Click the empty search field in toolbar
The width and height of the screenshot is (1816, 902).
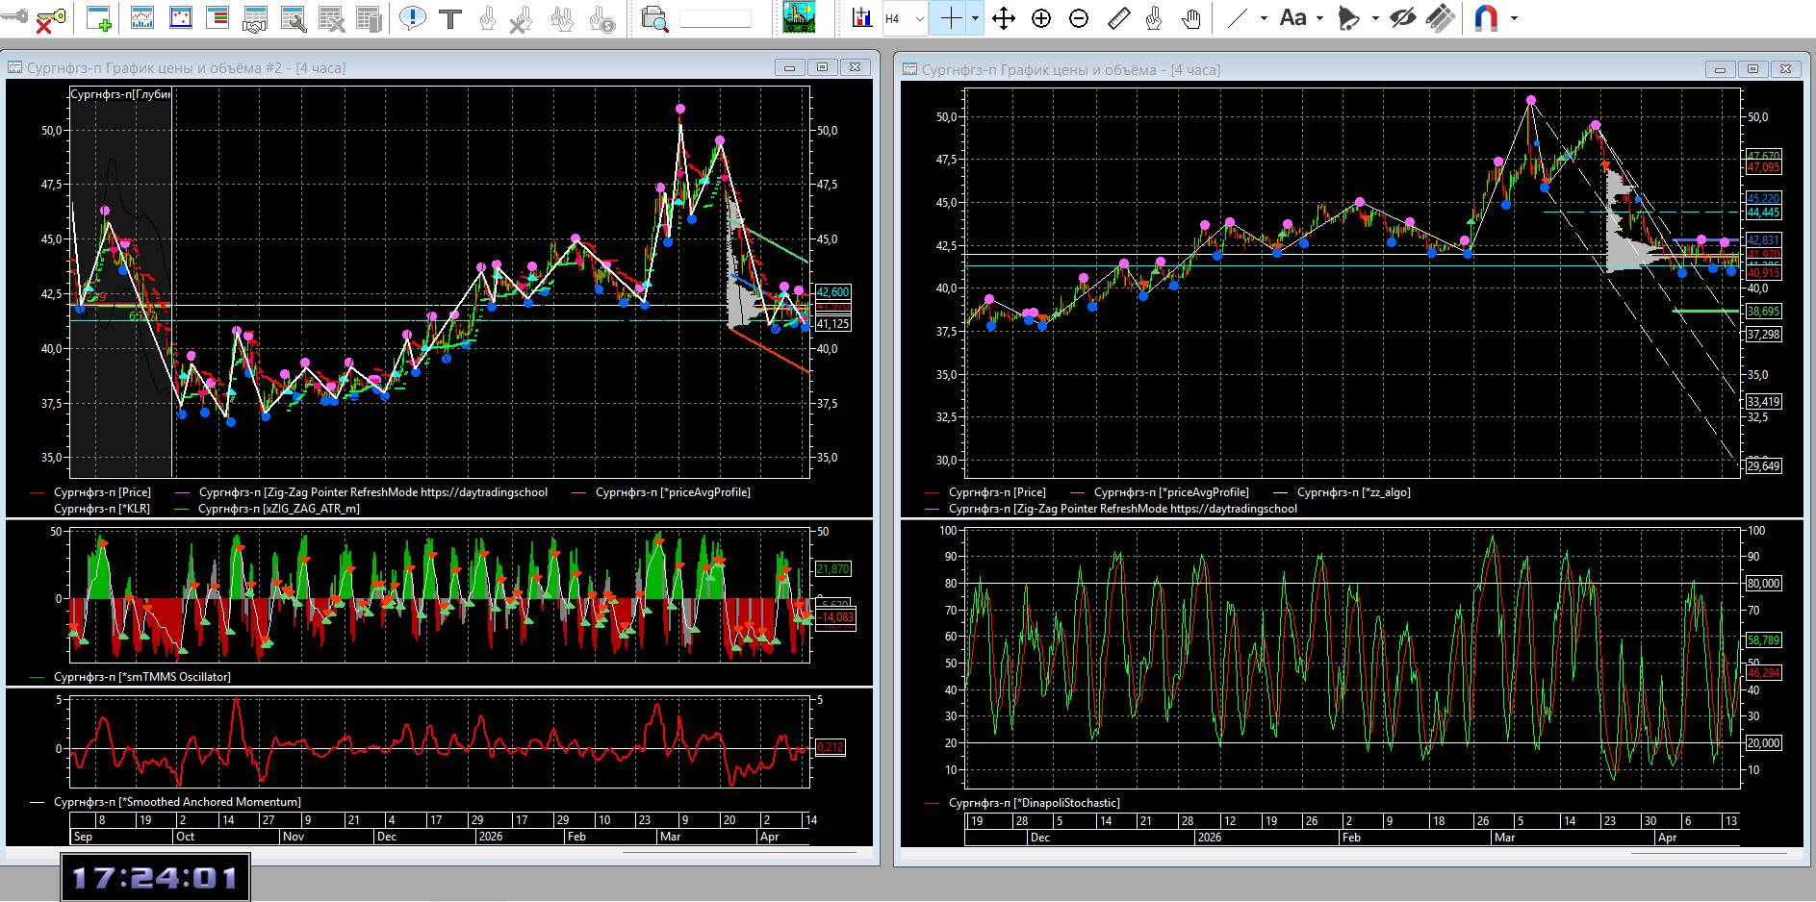coord(715,18)
